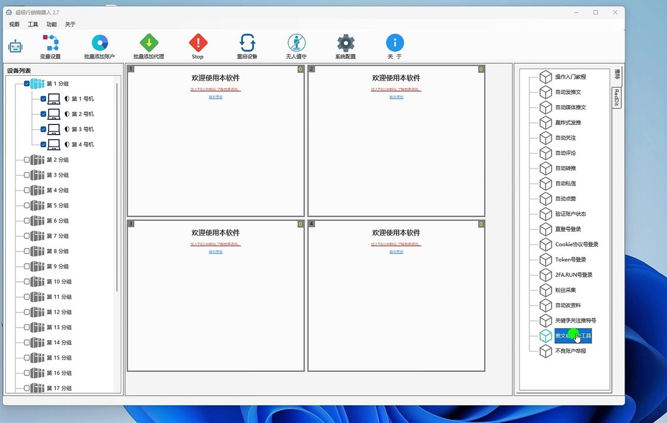The image size is (667, 423).
Task: Open the 功能 menu
Action: click(52, 24)
